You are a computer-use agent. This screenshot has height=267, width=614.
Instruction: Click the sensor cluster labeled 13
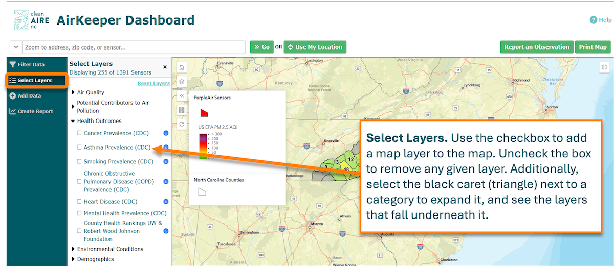[x=336, y=162]
